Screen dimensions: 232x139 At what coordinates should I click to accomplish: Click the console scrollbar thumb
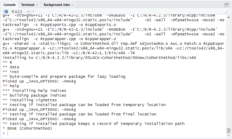[228, 130]
